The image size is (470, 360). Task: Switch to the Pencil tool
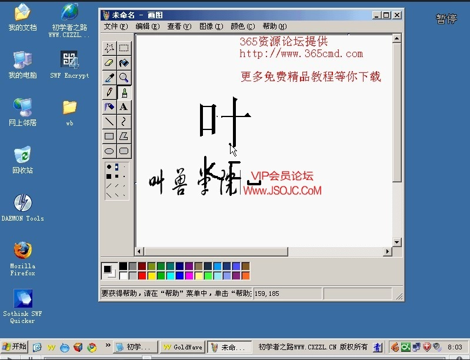pos(109,92)
